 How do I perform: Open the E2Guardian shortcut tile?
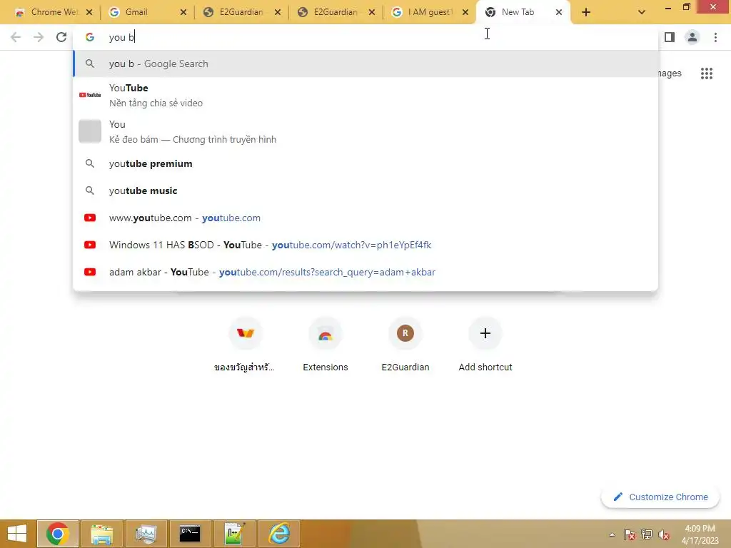tap(405, 345)
